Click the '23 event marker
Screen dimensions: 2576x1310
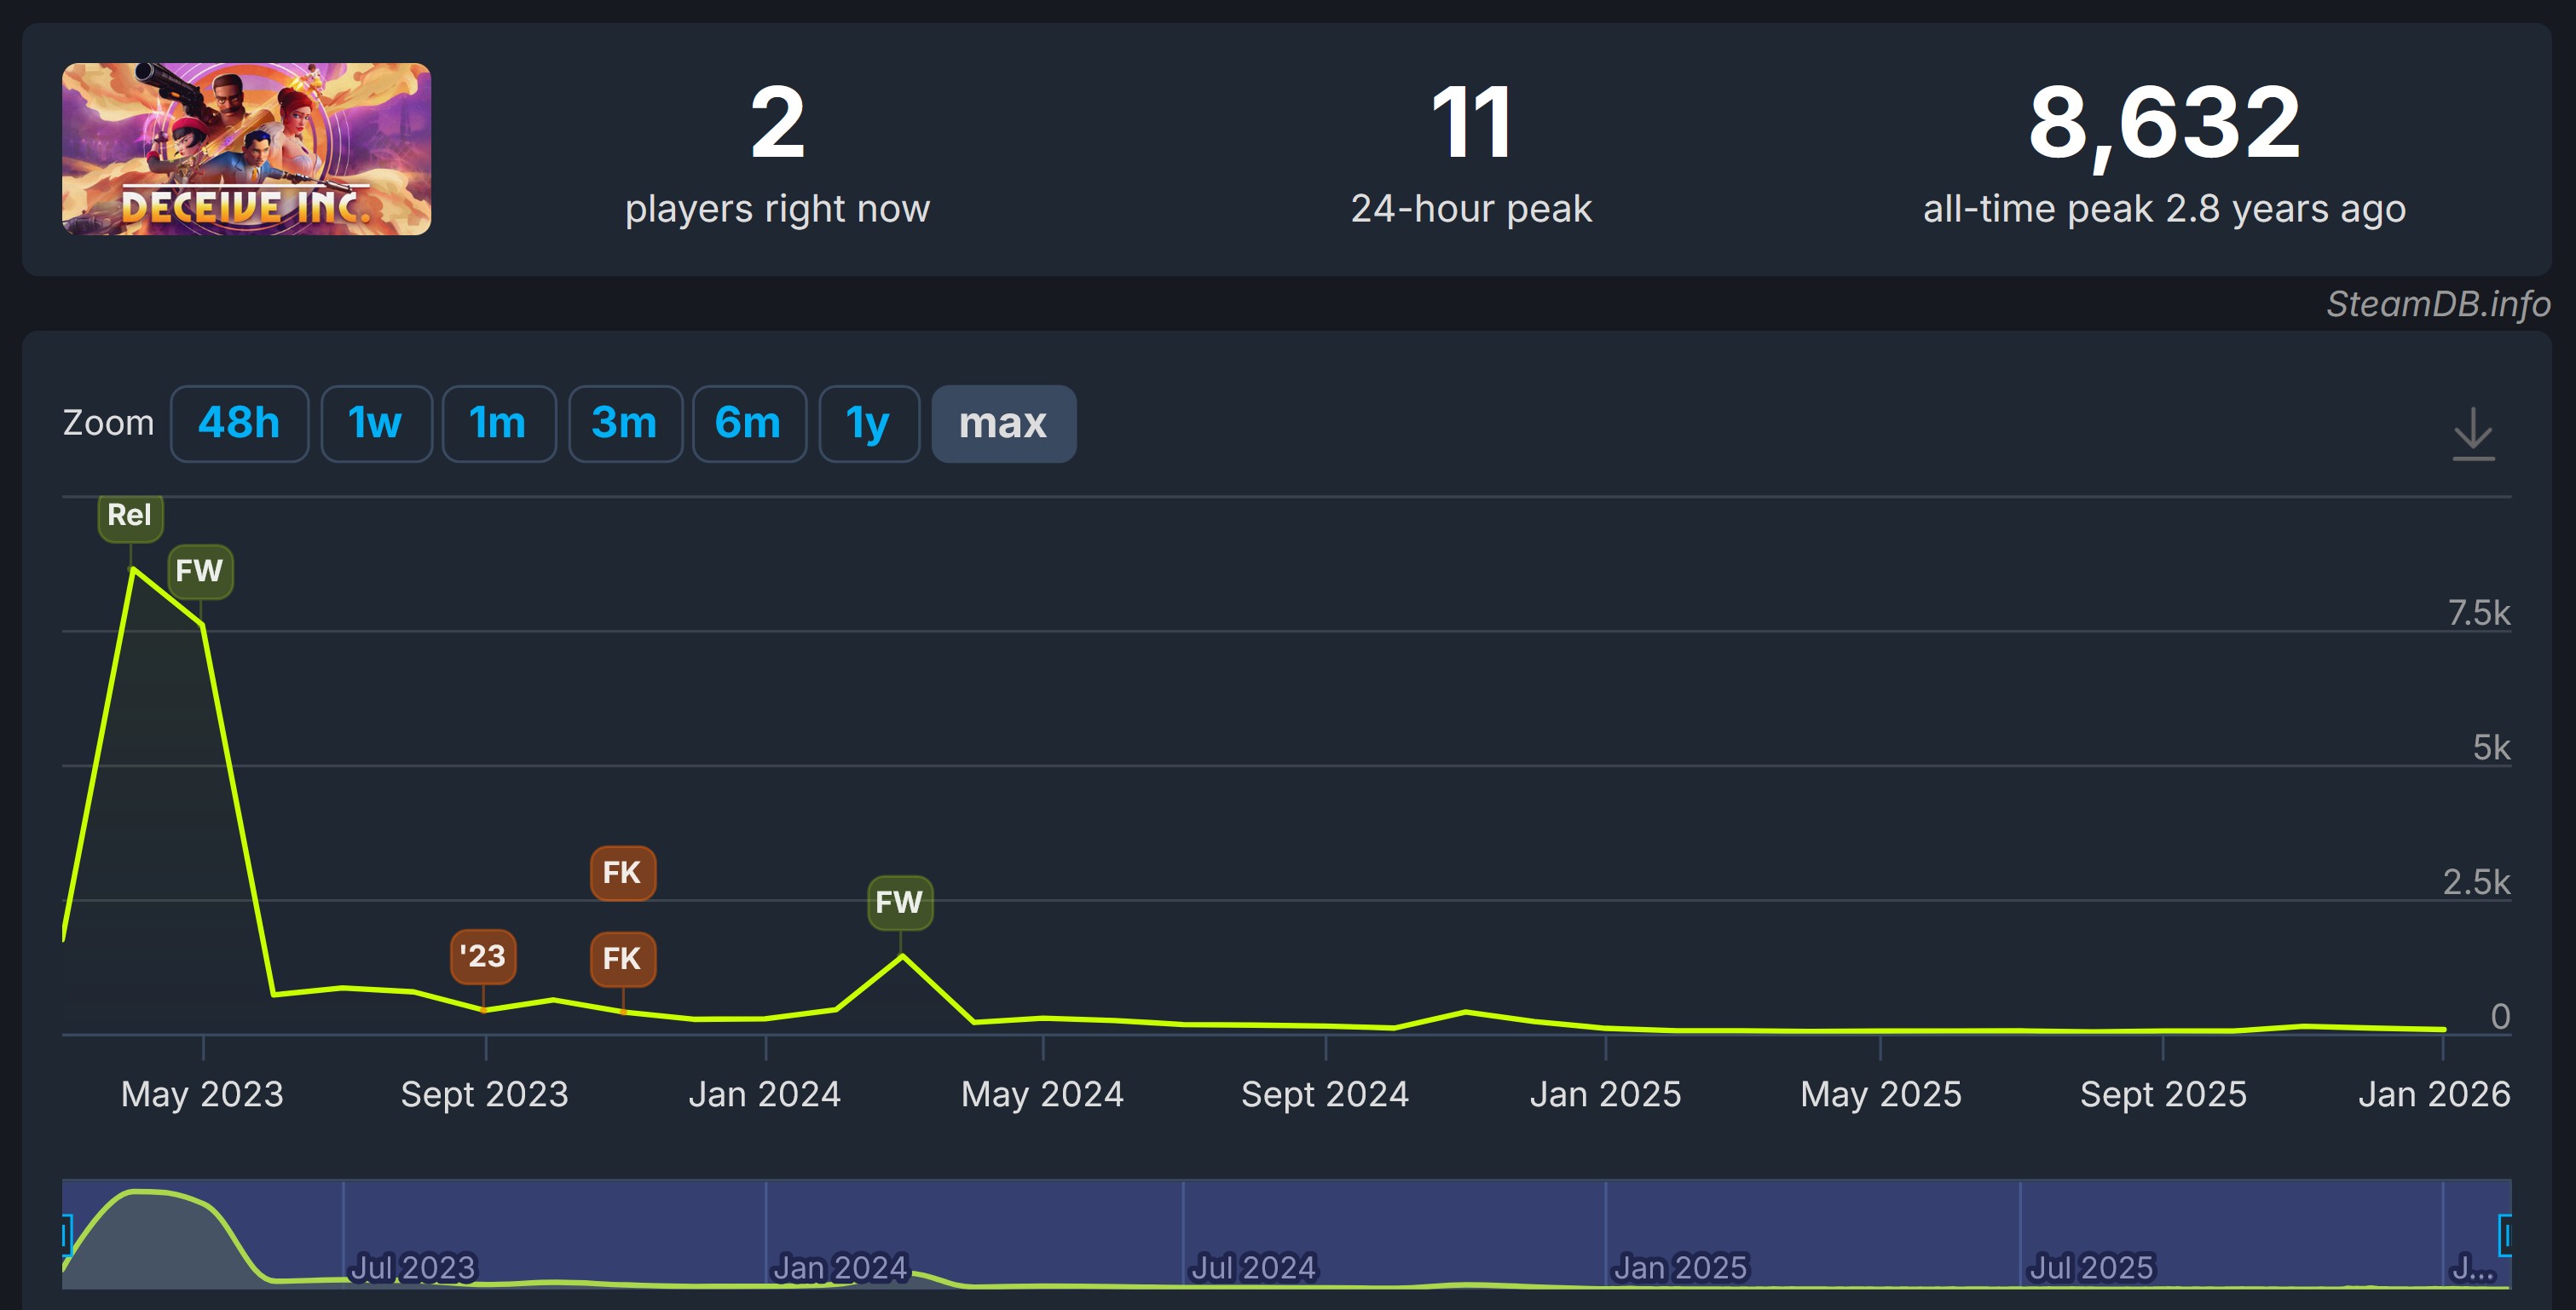483,956
